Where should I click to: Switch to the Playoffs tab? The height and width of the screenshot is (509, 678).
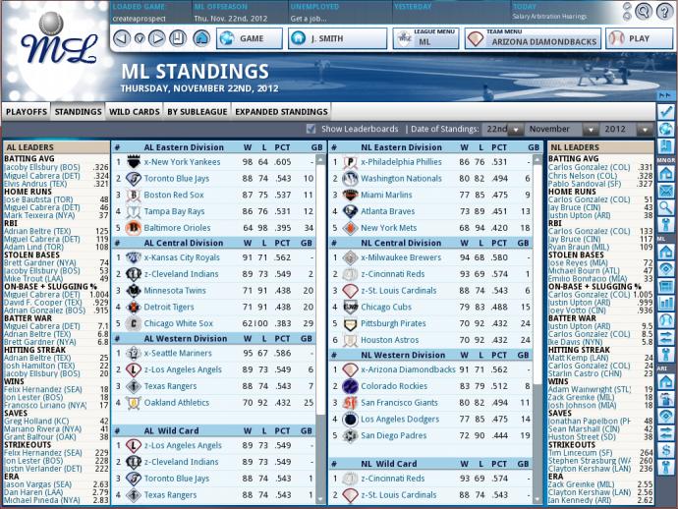[27, 112]
